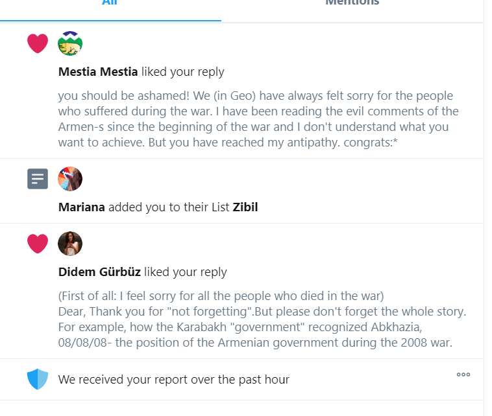Image resolution: width=492 pixels, height=416 pixels.
Task: Switch to the Mentions tab
Action: 352,3
